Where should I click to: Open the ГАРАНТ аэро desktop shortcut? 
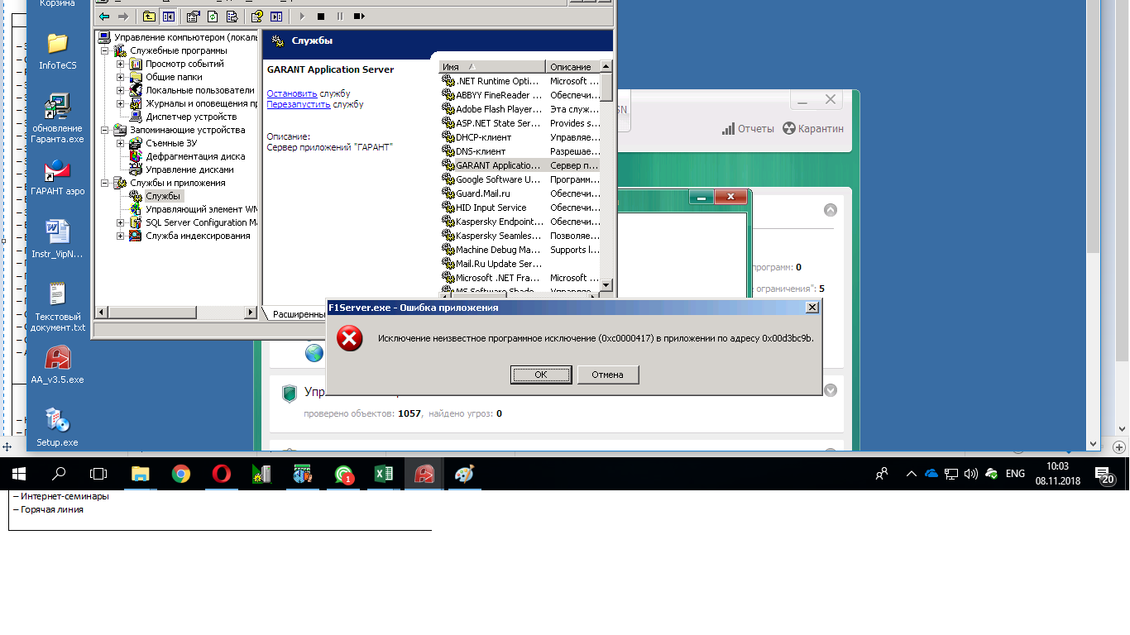[58, 177]
